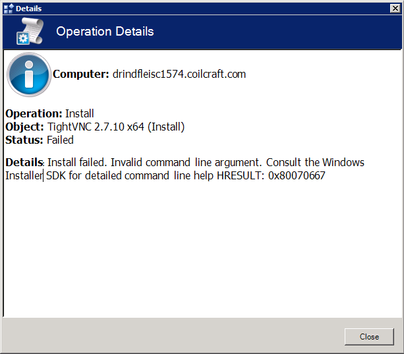Viewport: 404px width, 354px height.
Task: Click the blue information icon
Action: [x=29, y=74]
